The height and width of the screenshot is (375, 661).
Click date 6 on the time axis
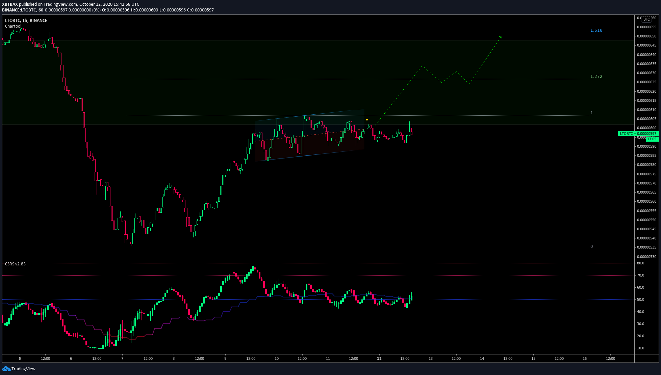[x=71, y=358]
